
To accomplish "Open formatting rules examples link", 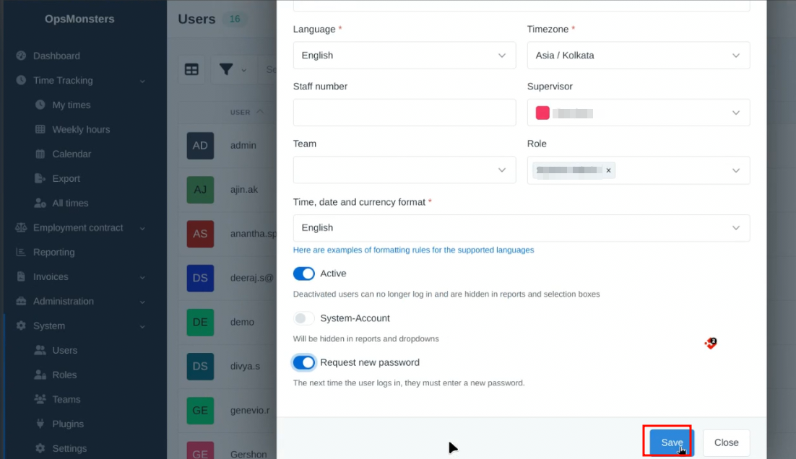I will coord(413,250).
